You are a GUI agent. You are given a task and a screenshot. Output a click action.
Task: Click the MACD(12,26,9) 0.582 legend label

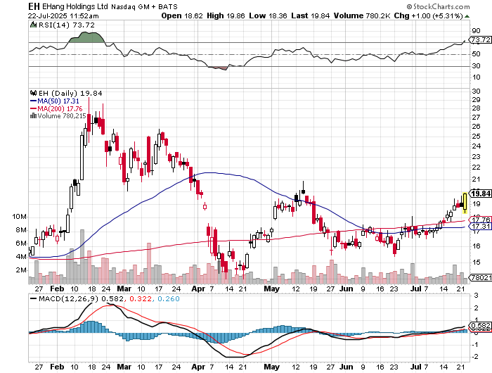81,299
